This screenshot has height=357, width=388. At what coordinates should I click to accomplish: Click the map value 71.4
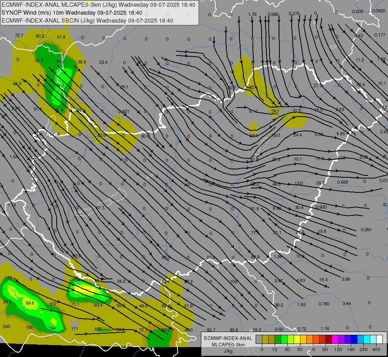(x=255, y=233)
